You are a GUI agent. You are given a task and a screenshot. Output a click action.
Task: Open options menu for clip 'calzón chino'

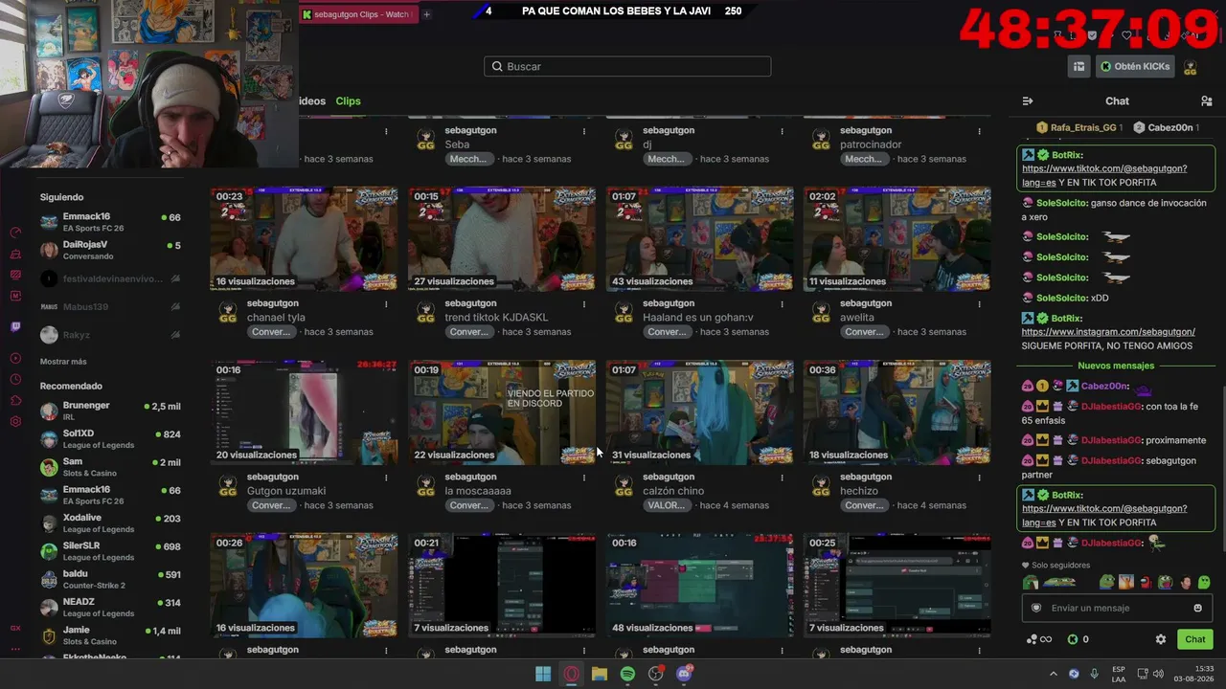[782, 478]
